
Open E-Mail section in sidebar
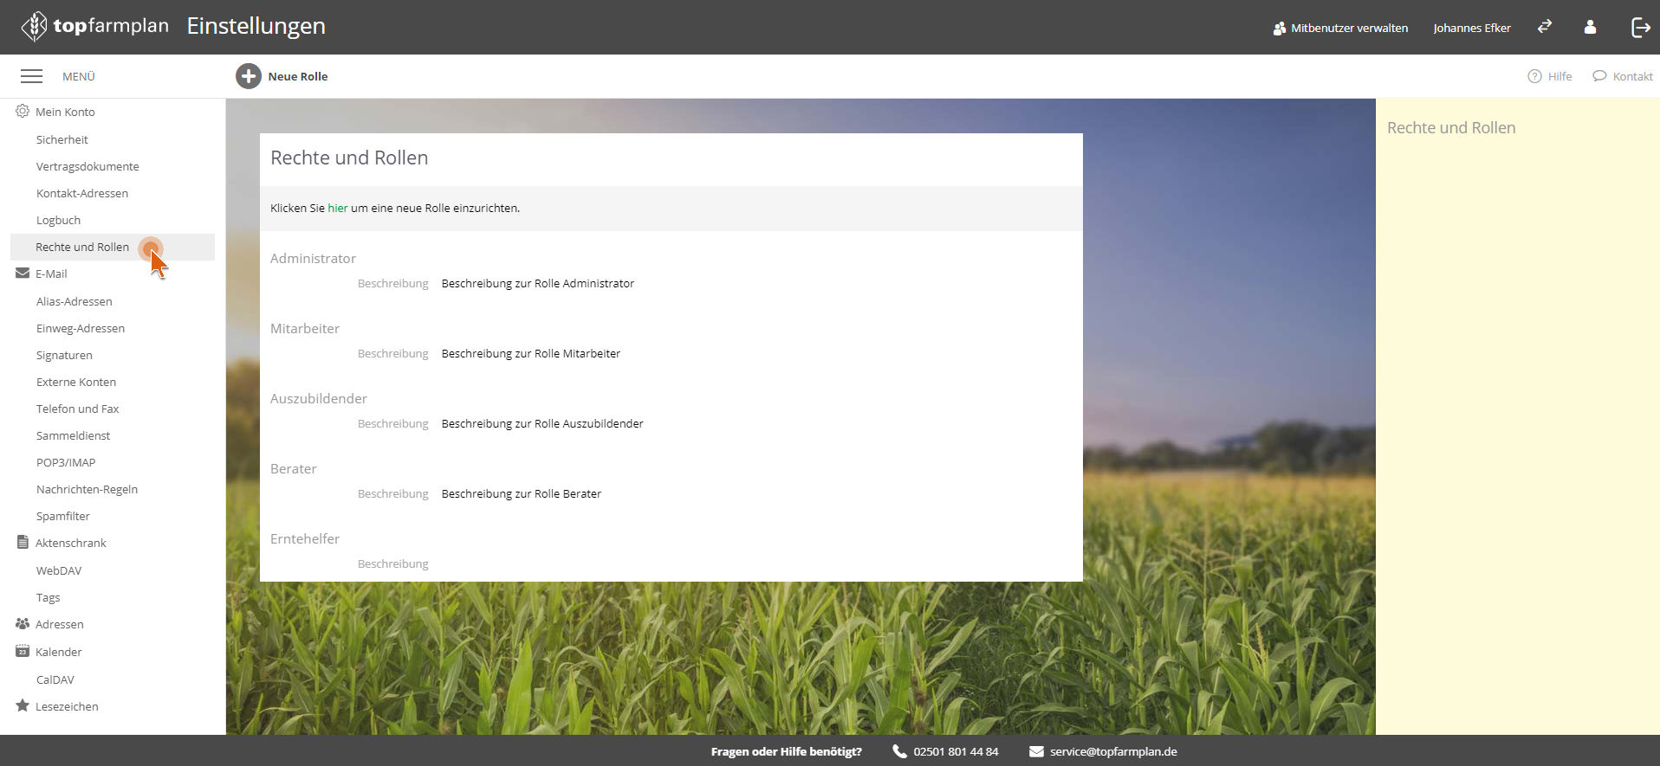pos(51,274)
